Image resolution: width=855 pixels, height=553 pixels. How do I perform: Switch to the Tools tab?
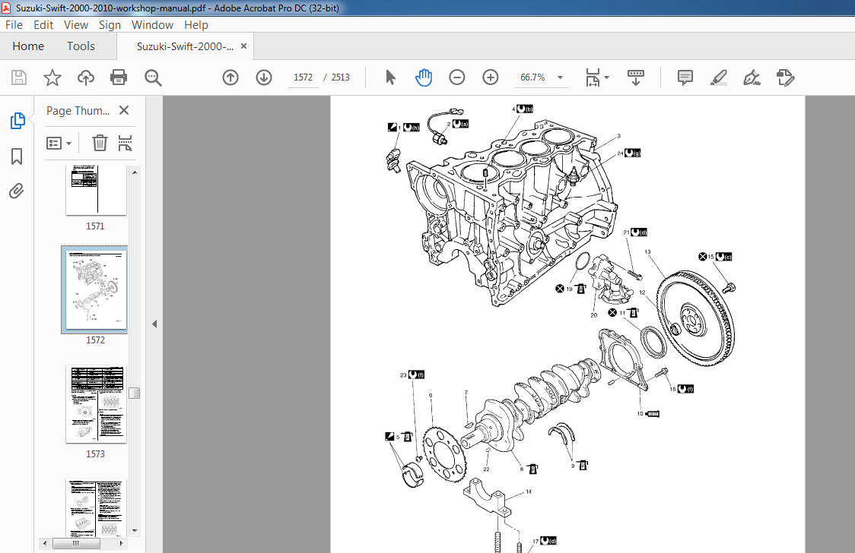point(81,46)
